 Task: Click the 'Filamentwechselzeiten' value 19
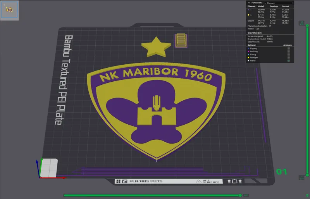click(x=270, y=26)
